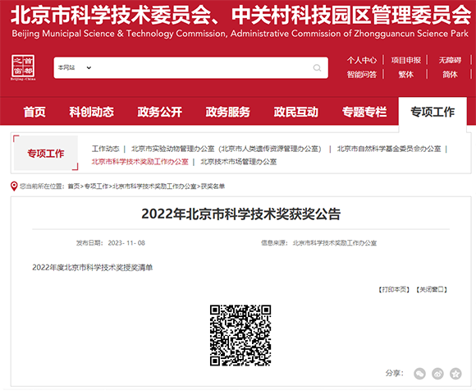476x391 pixels.
Task: Click inside the site search field
Action: 200,67
